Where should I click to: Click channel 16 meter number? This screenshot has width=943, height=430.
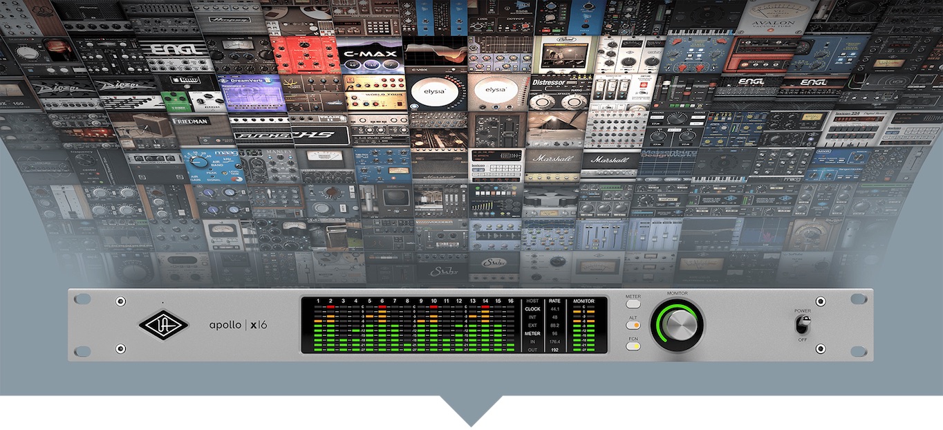(510, 301)
